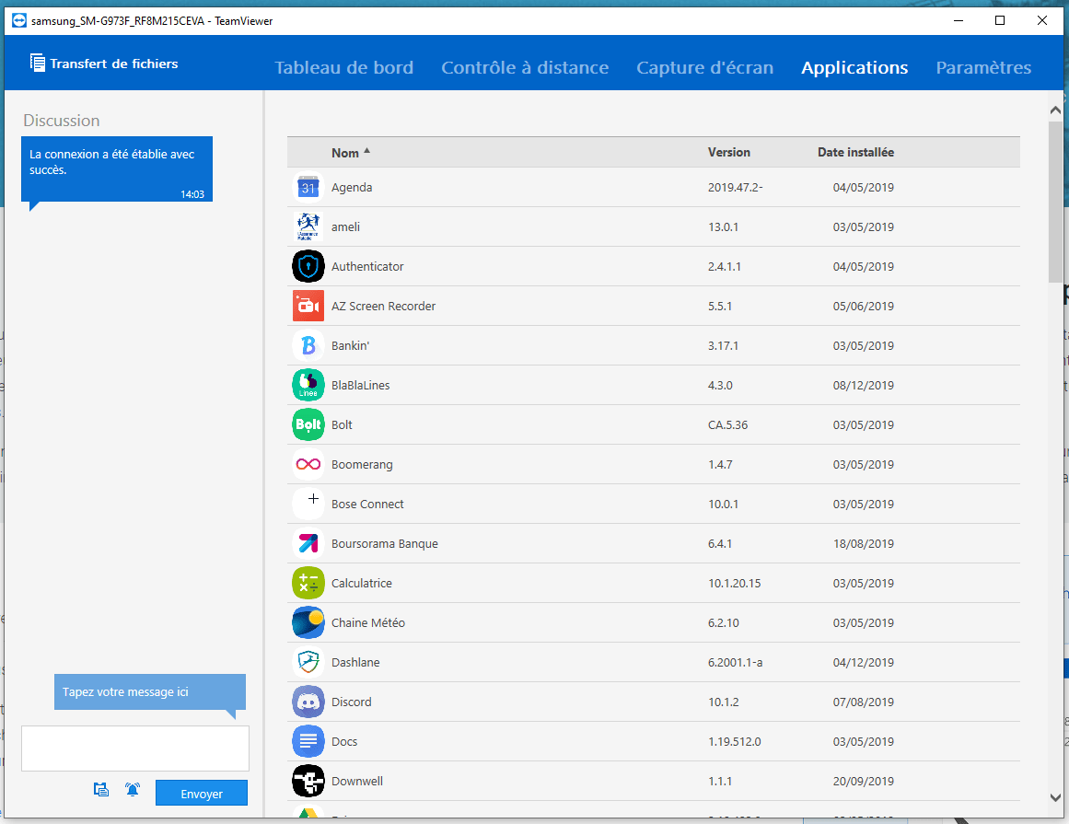Select the Discord app icon

click(x=308, y=702)
